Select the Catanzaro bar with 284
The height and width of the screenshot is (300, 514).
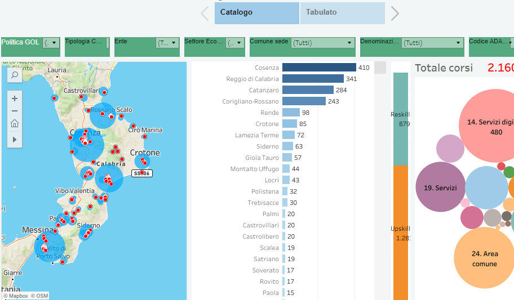(308, 90)
